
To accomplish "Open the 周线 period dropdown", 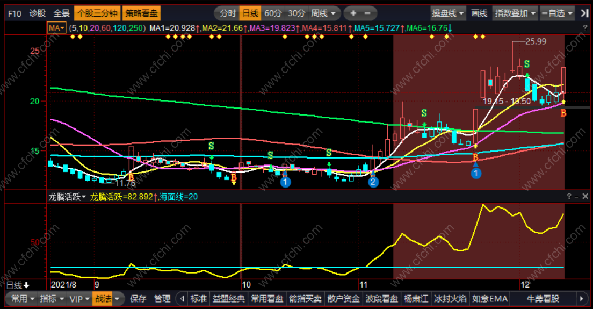I will [x=323, y=13].
